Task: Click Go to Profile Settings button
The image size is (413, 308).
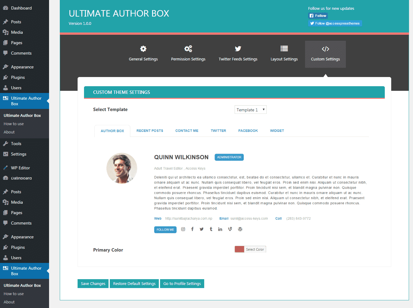Action: (182, 283)
